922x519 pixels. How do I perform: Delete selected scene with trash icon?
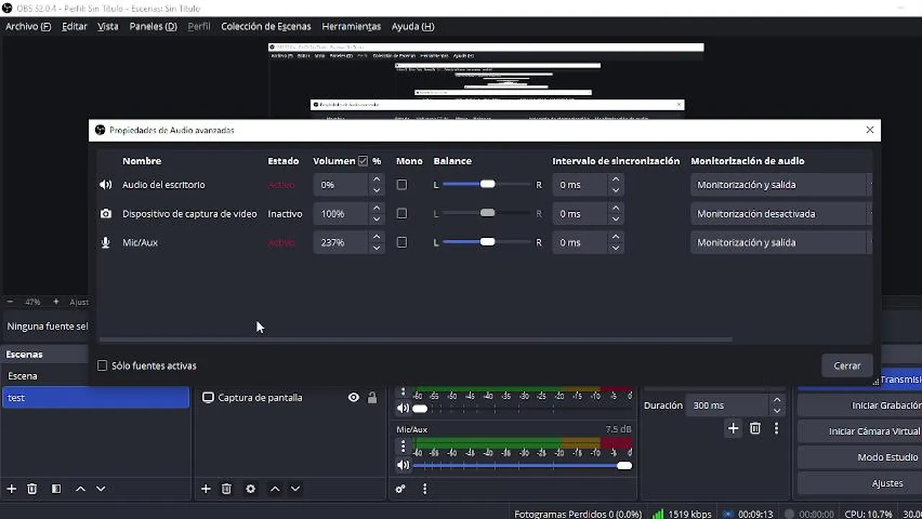[32, 489]
